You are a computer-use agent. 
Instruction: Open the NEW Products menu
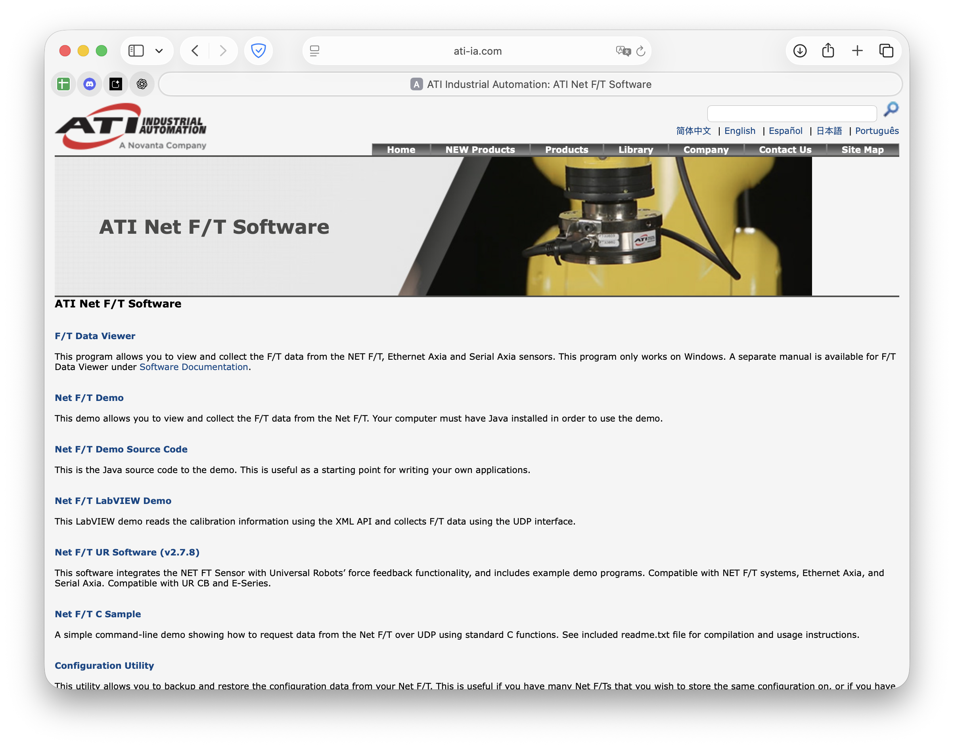pos(480,150)
